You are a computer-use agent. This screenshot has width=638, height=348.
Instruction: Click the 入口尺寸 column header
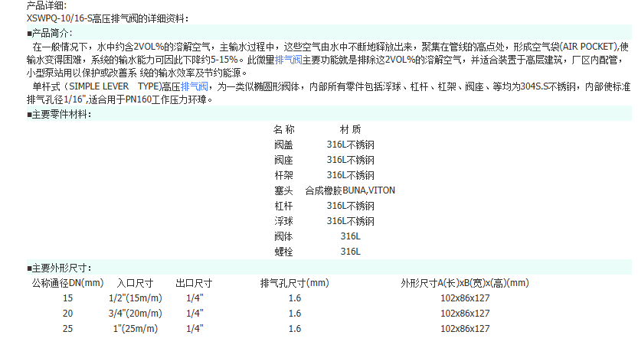click(134, 283)
